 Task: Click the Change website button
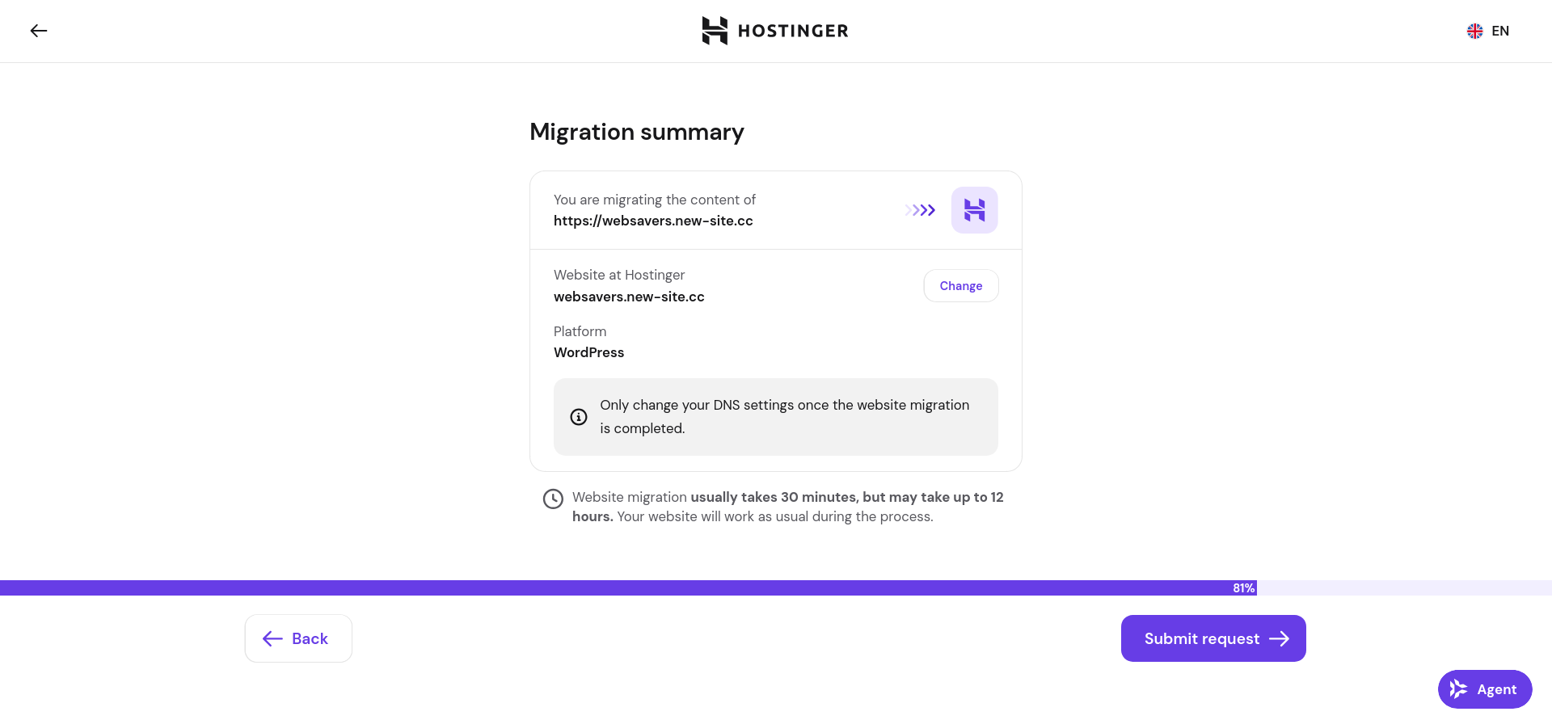point(961,286)
